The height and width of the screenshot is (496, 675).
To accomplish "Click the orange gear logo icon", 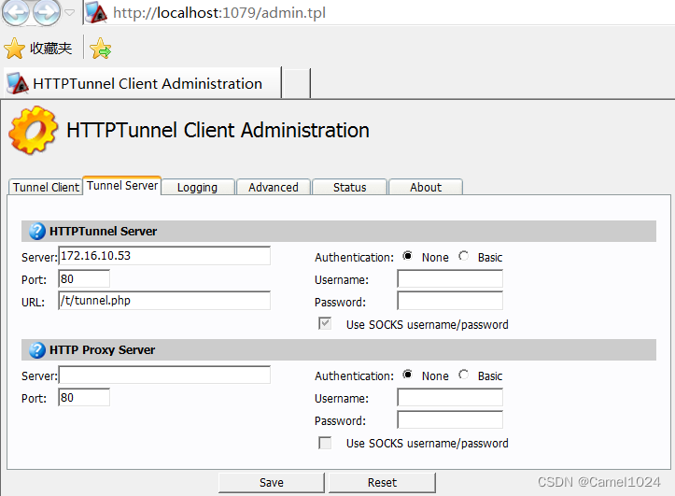I will (34, 131).
